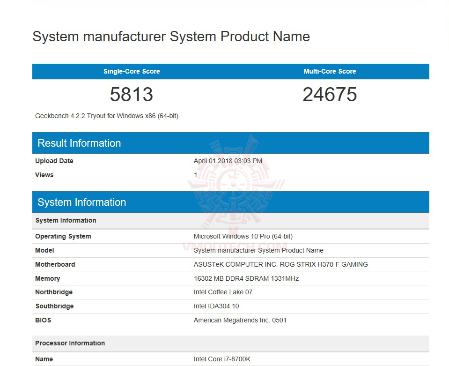Select Microsoft Windows 10 Pro (64-bit) value
This screenshot has height=366, width=449.
pyautogui.click(x=243, y=237)
